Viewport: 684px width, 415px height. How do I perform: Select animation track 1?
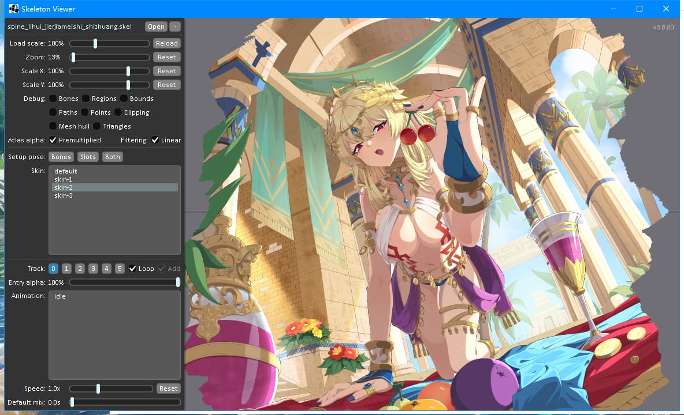(x=66, y=269)
